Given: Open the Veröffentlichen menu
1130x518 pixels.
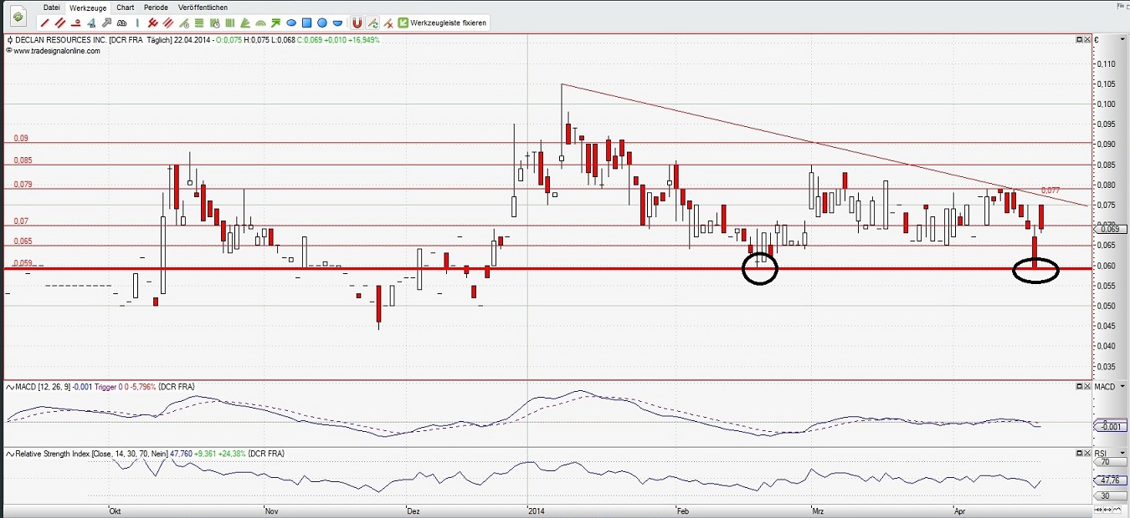Looking at the screenshot, I should point(203,8).
